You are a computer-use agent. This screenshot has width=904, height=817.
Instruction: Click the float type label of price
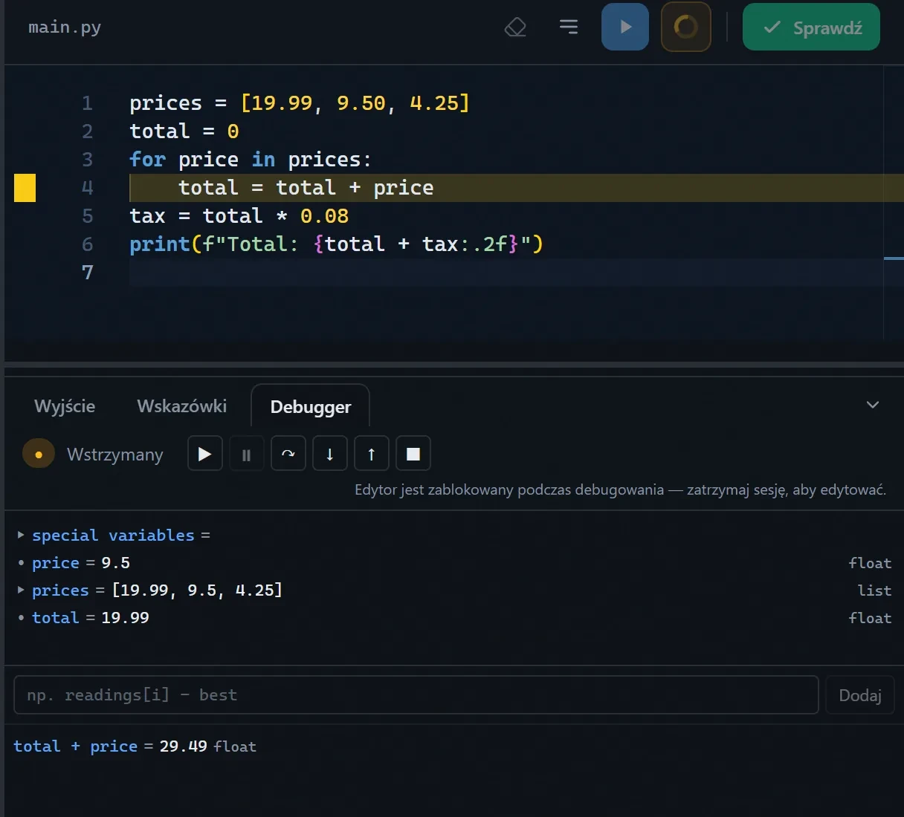click(x=870, y=563)
